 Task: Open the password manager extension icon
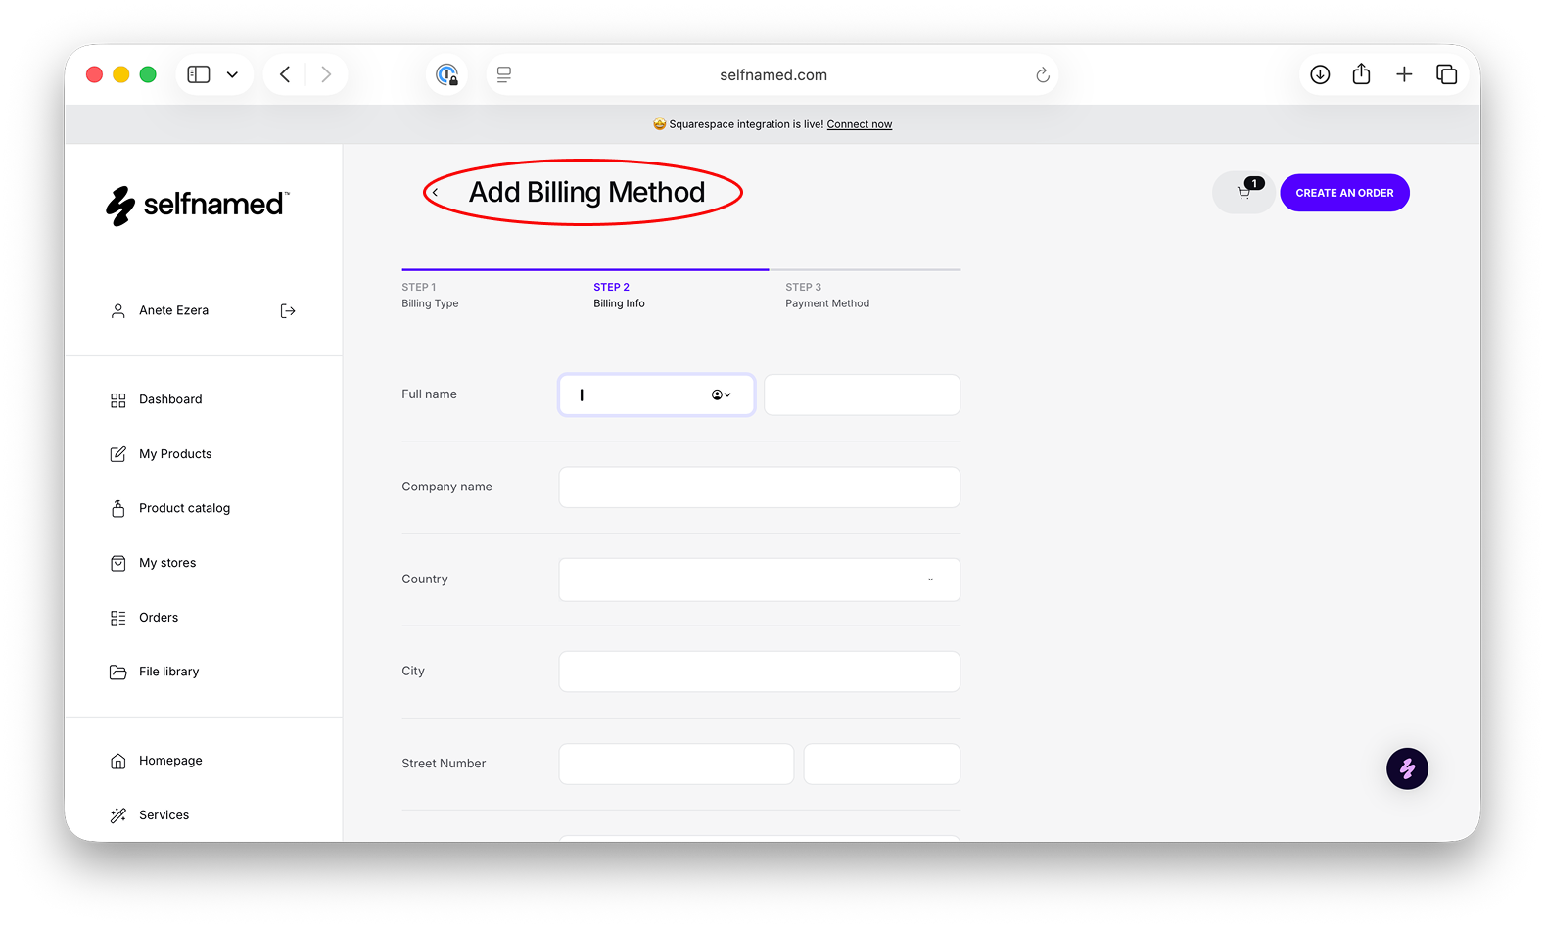click(x=447, y=74)
